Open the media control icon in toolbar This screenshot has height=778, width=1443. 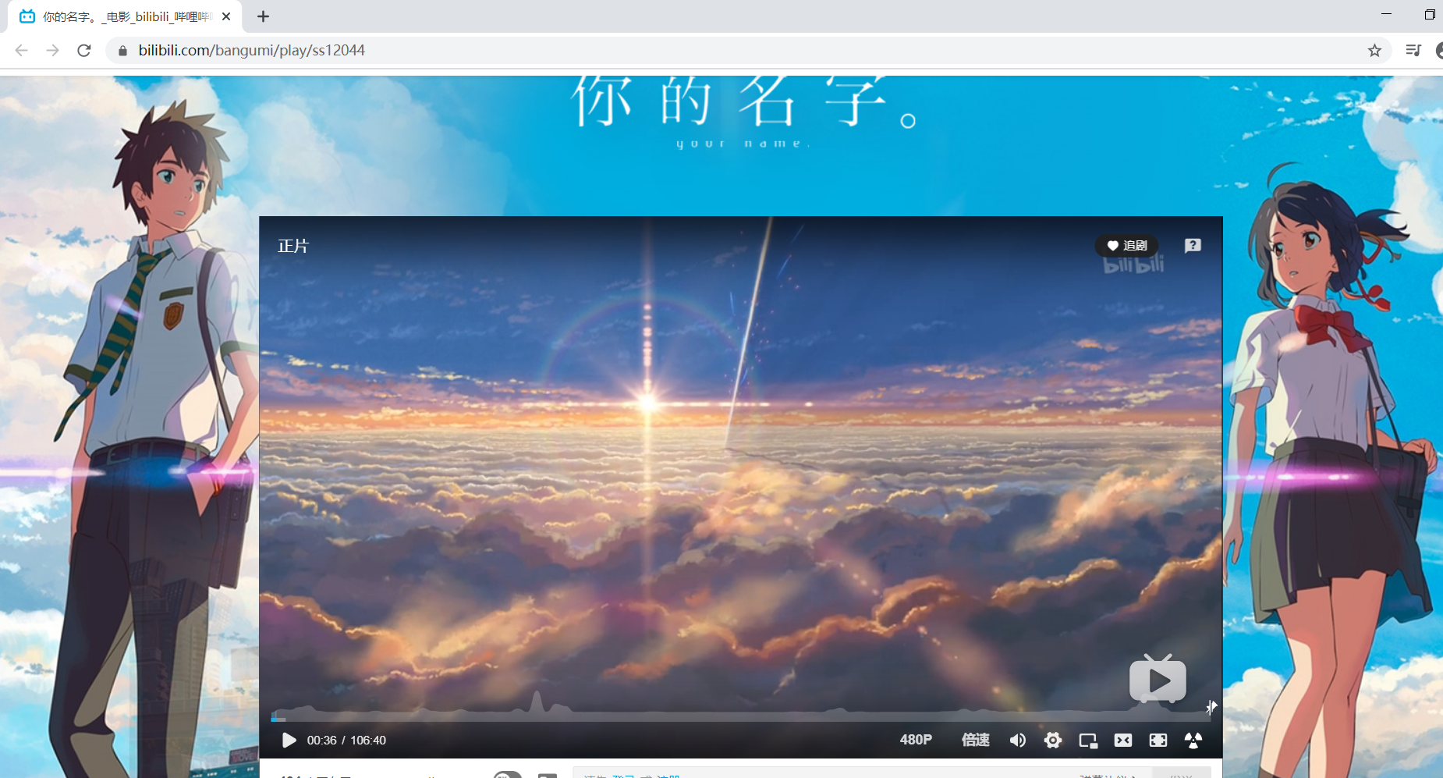(1413, 50)
